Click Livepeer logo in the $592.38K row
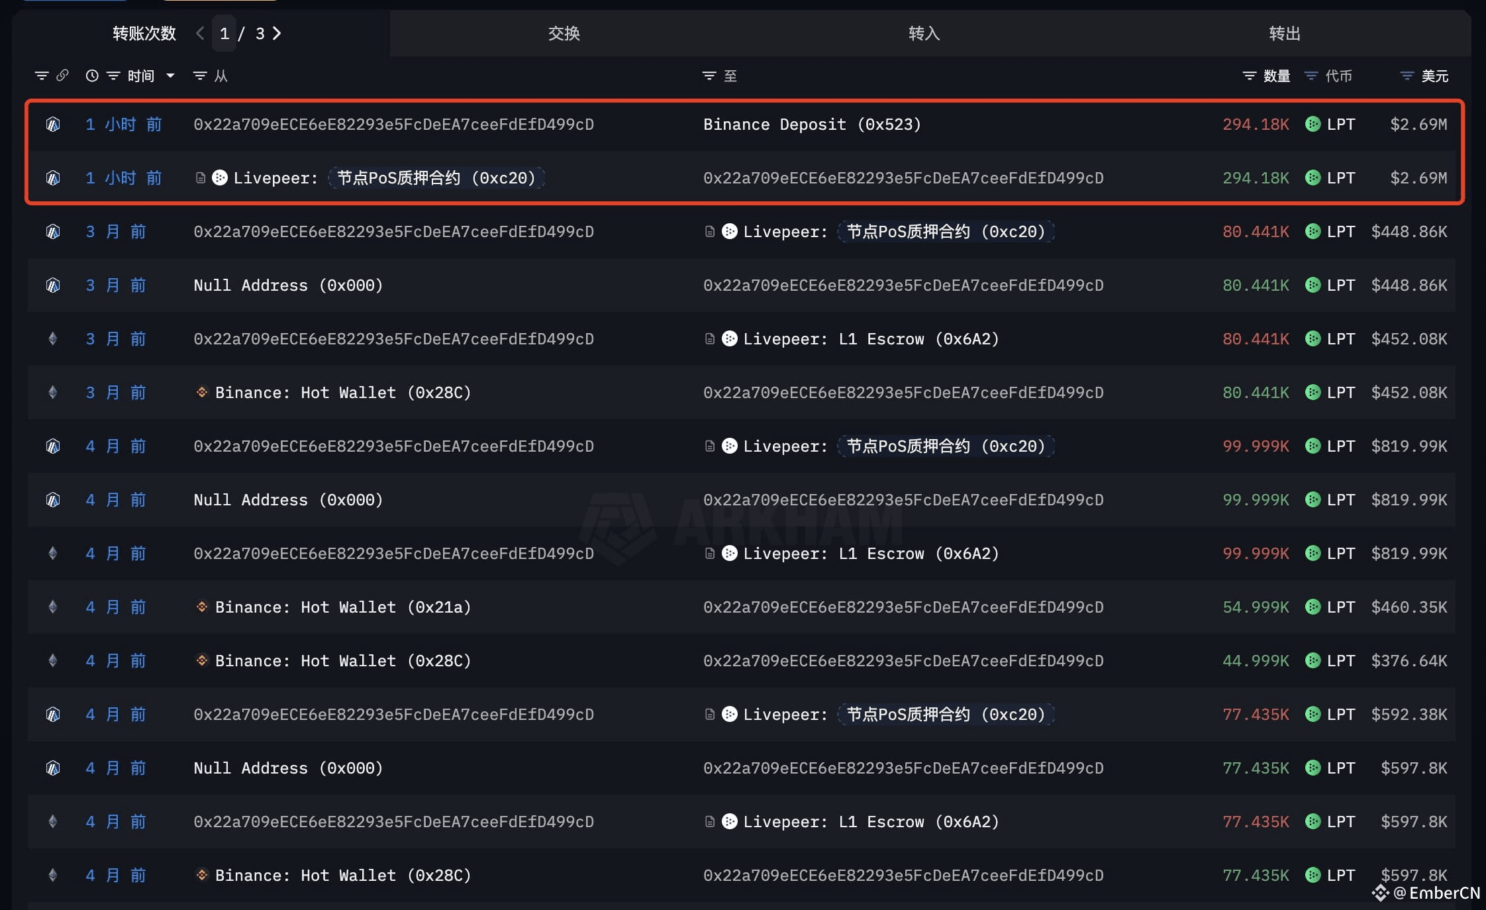This screenshot has height=910, width=1486. pos(730,714)
